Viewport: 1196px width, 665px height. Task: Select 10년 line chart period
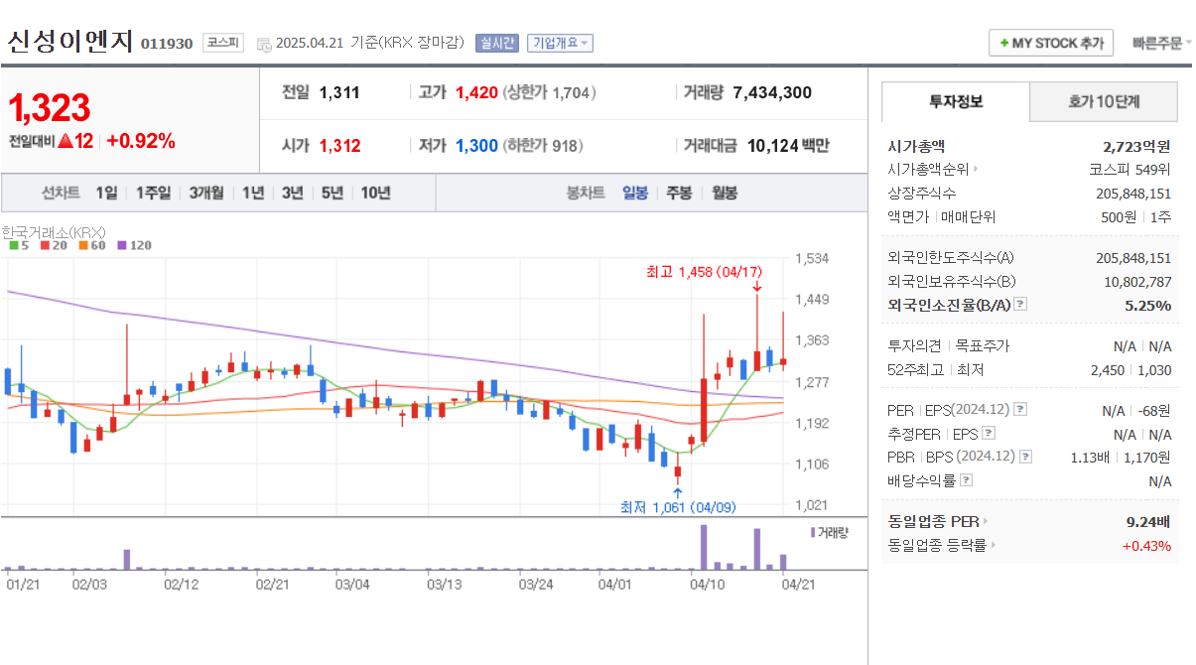(x=375, y=193)
